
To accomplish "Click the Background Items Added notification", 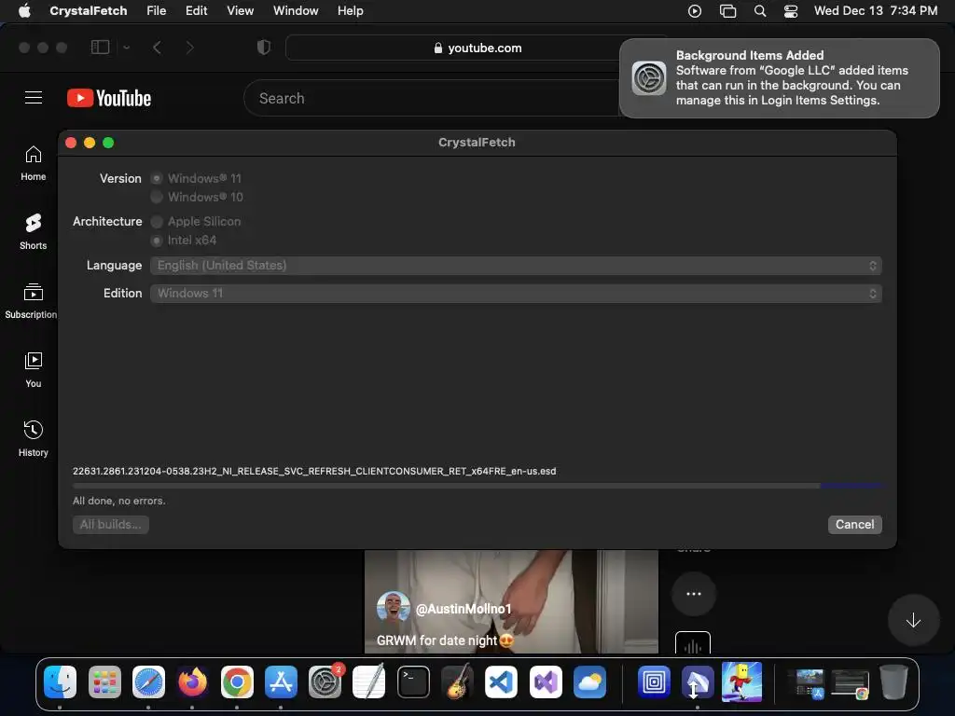I will [780, 78].
